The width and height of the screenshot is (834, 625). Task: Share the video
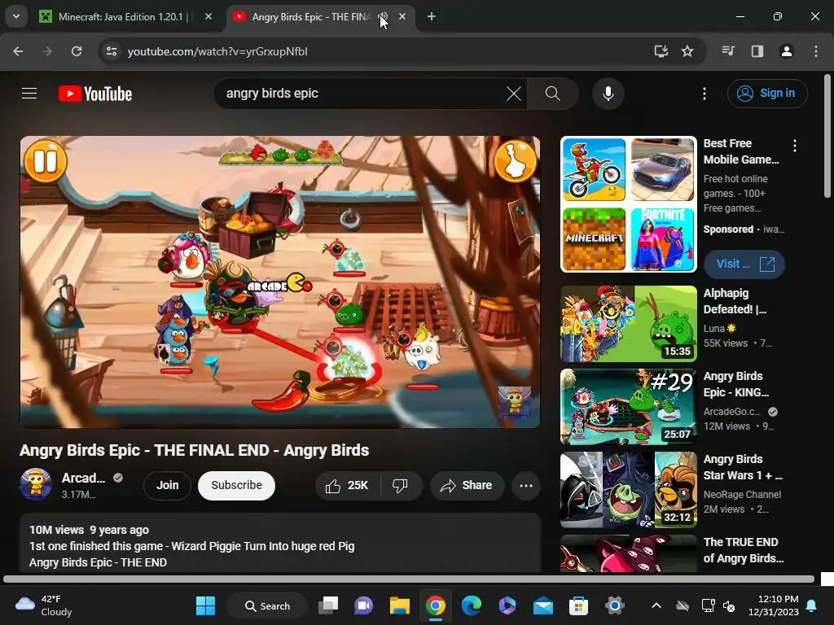467,485
